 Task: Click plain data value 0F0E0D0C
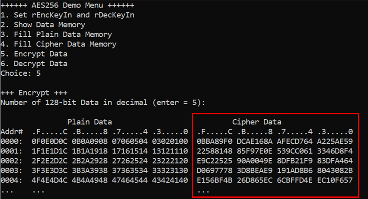(50, 141)
